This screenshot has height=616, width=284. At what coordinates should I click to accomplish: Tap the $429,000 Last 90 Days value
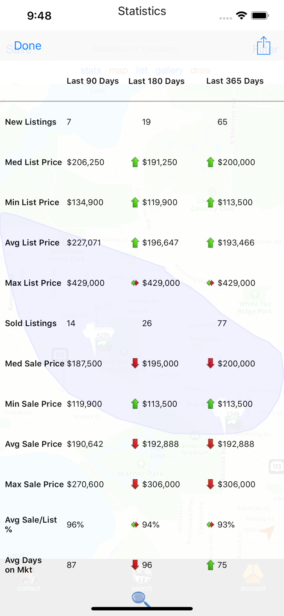pyautogui.click(x=86, y=283)
